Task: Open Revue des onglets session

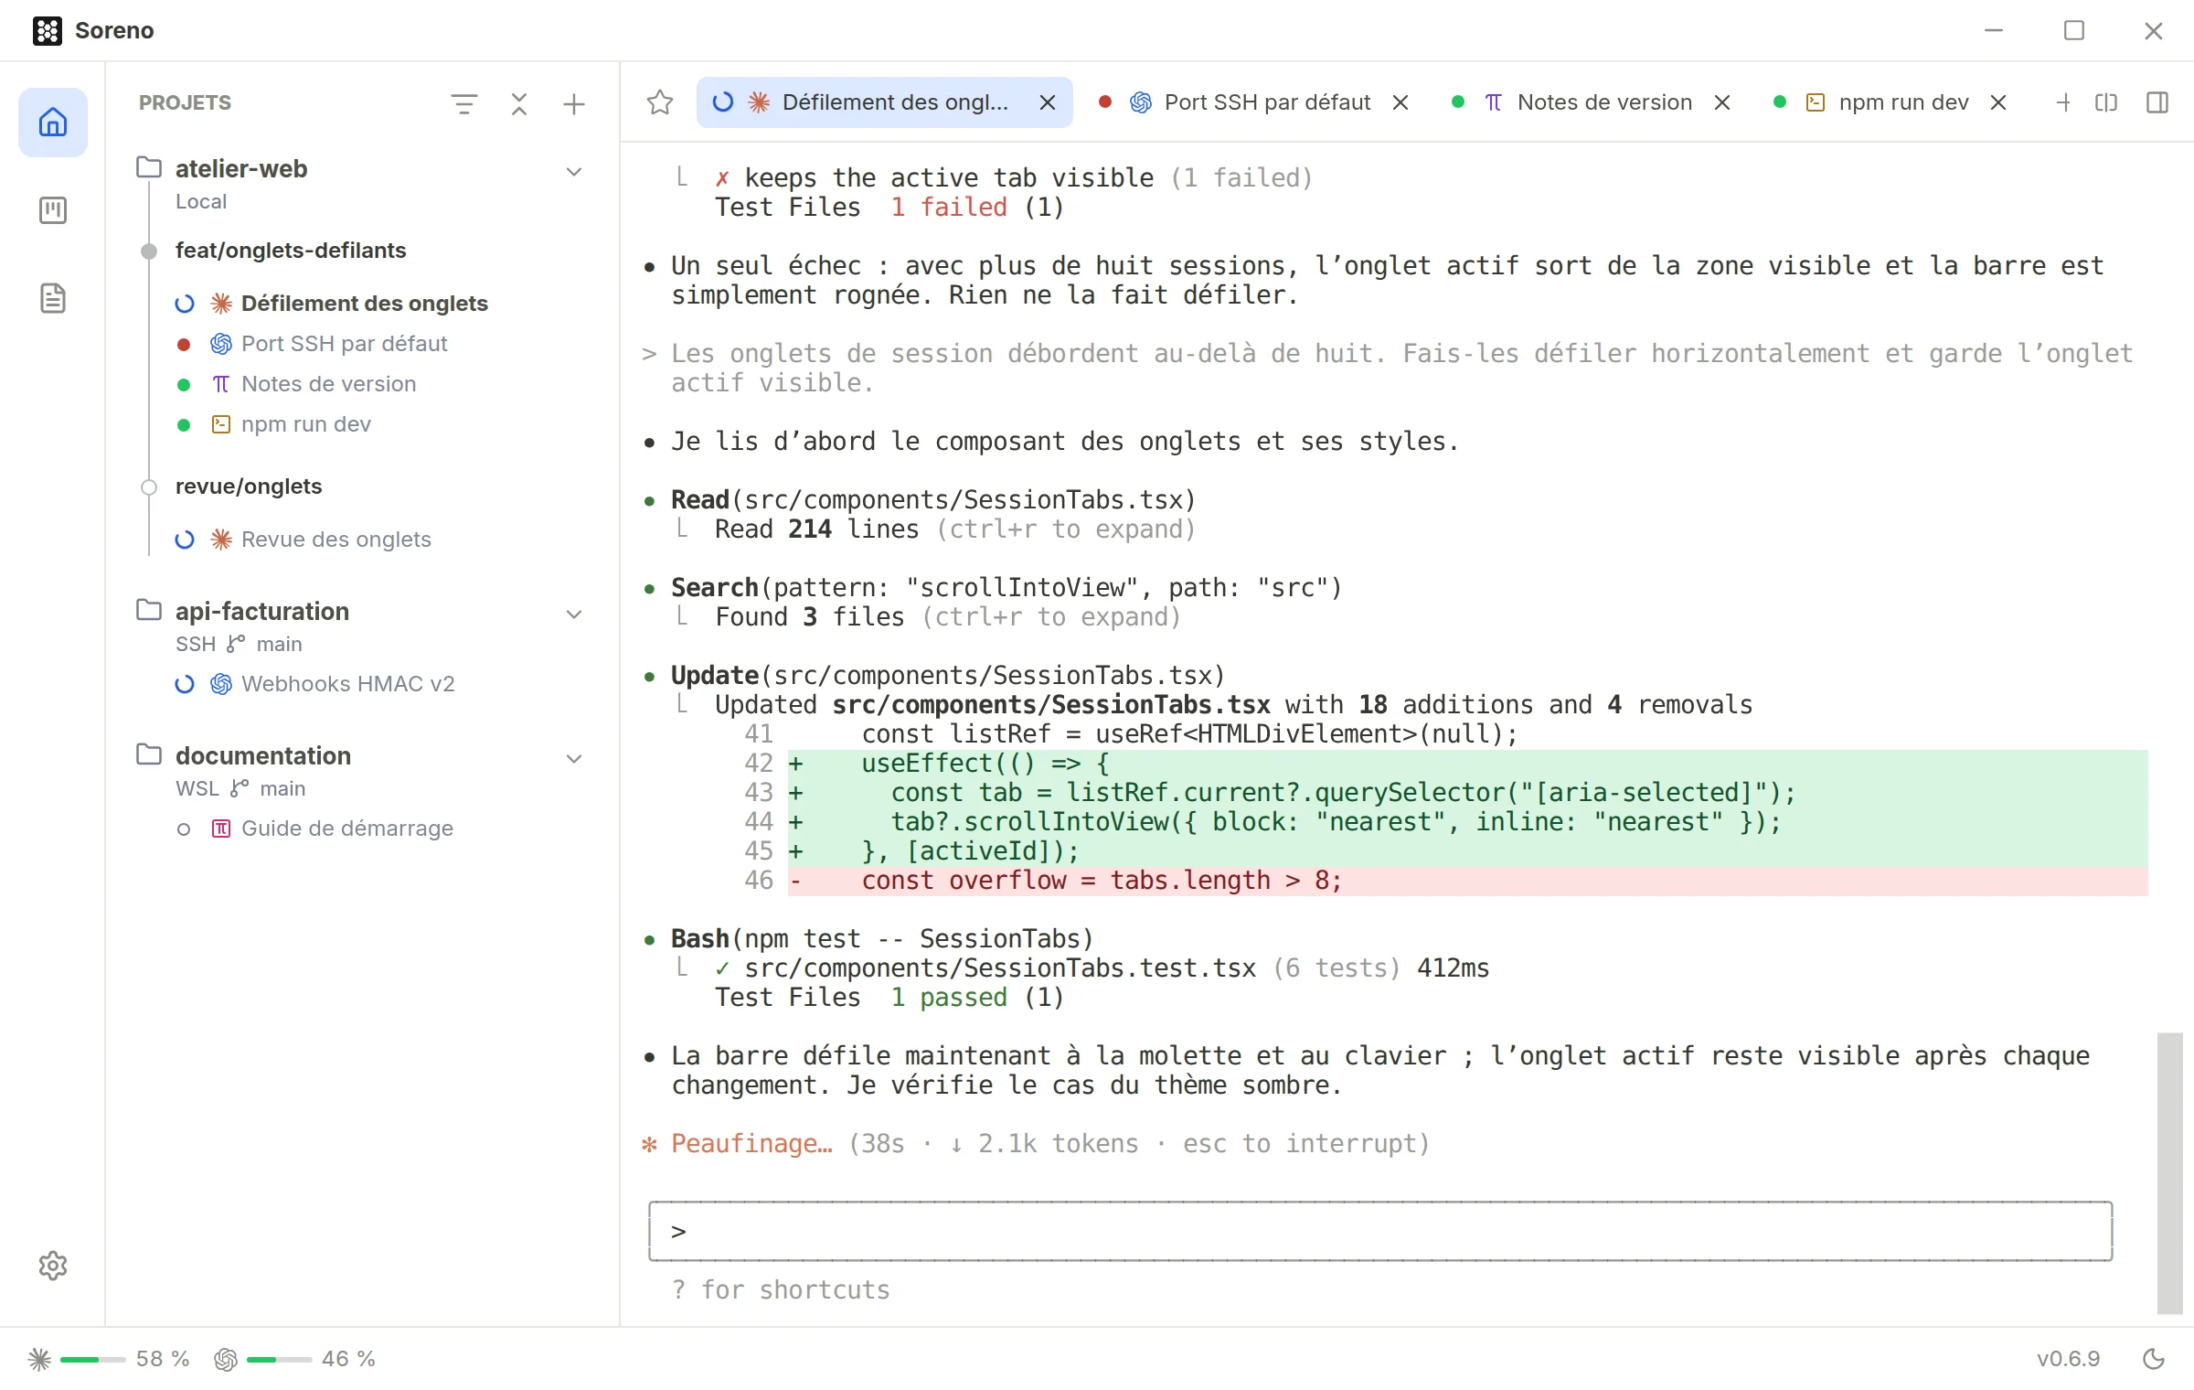Action: click(x=335, y=540)
